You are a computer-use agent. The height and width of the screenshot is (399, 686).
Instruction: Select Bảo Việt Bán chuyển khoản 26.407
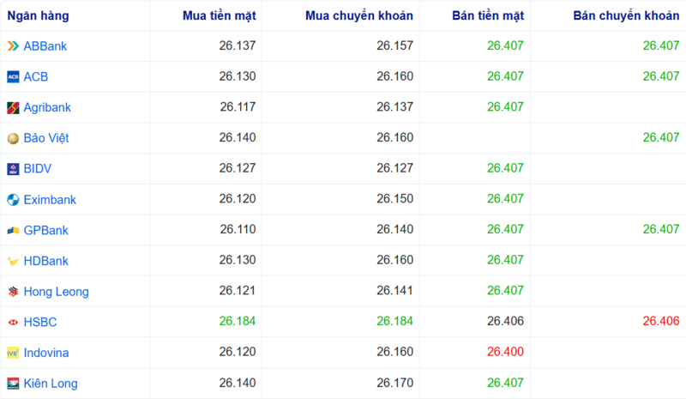[x=661, y=137]
